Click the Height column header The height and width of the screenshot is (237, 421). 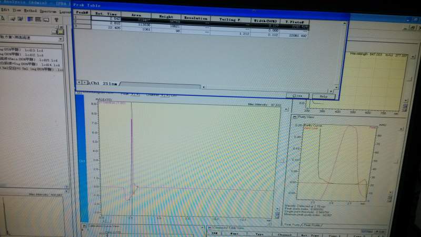(166, 16)
